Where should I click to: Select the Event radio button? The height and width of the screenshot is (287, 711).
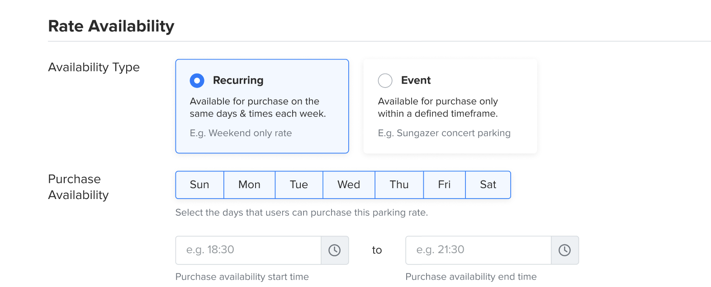coord(385,81)
